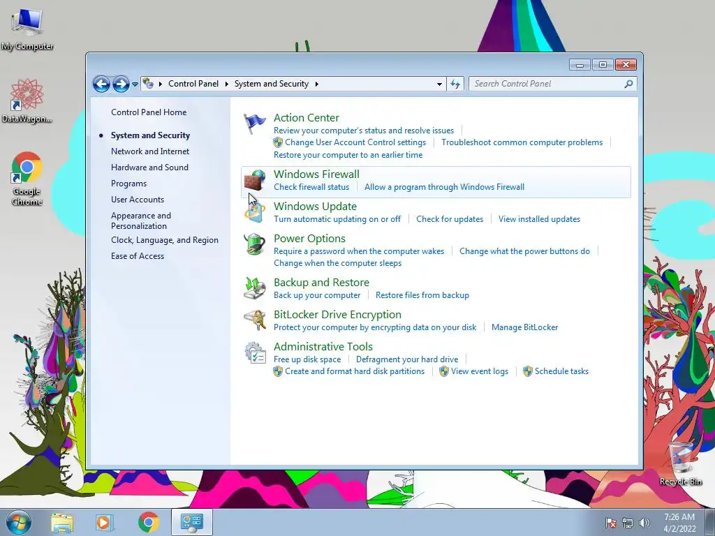Click Troubleshoot common computer problems
The height and width of the screenshot is (536, 715).
pos(522,142)
